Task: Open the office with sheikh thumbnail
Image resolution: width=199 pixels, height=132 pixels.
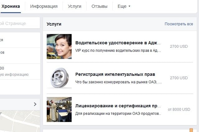Action: coord(59,110)
